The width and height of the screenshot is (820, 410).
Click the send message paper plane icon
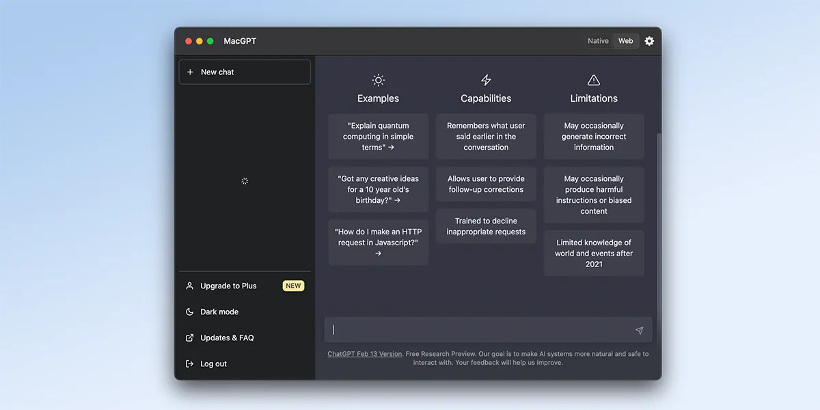click(639, 330)
